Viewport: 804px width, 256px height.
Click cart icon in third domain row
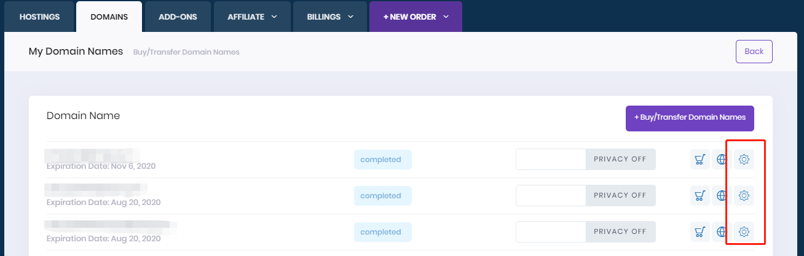tap(700, 232)
